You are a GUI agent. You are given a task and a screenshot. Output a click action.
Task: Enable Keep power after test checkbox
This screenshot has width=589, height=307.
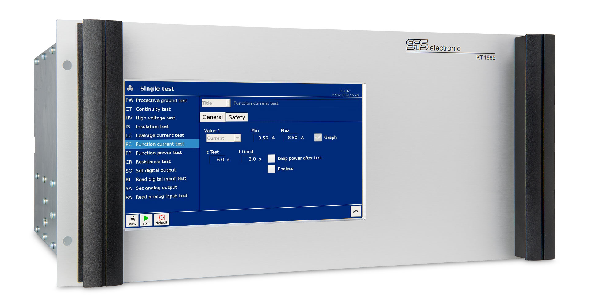pyautogui.click(x=271, y=158)
